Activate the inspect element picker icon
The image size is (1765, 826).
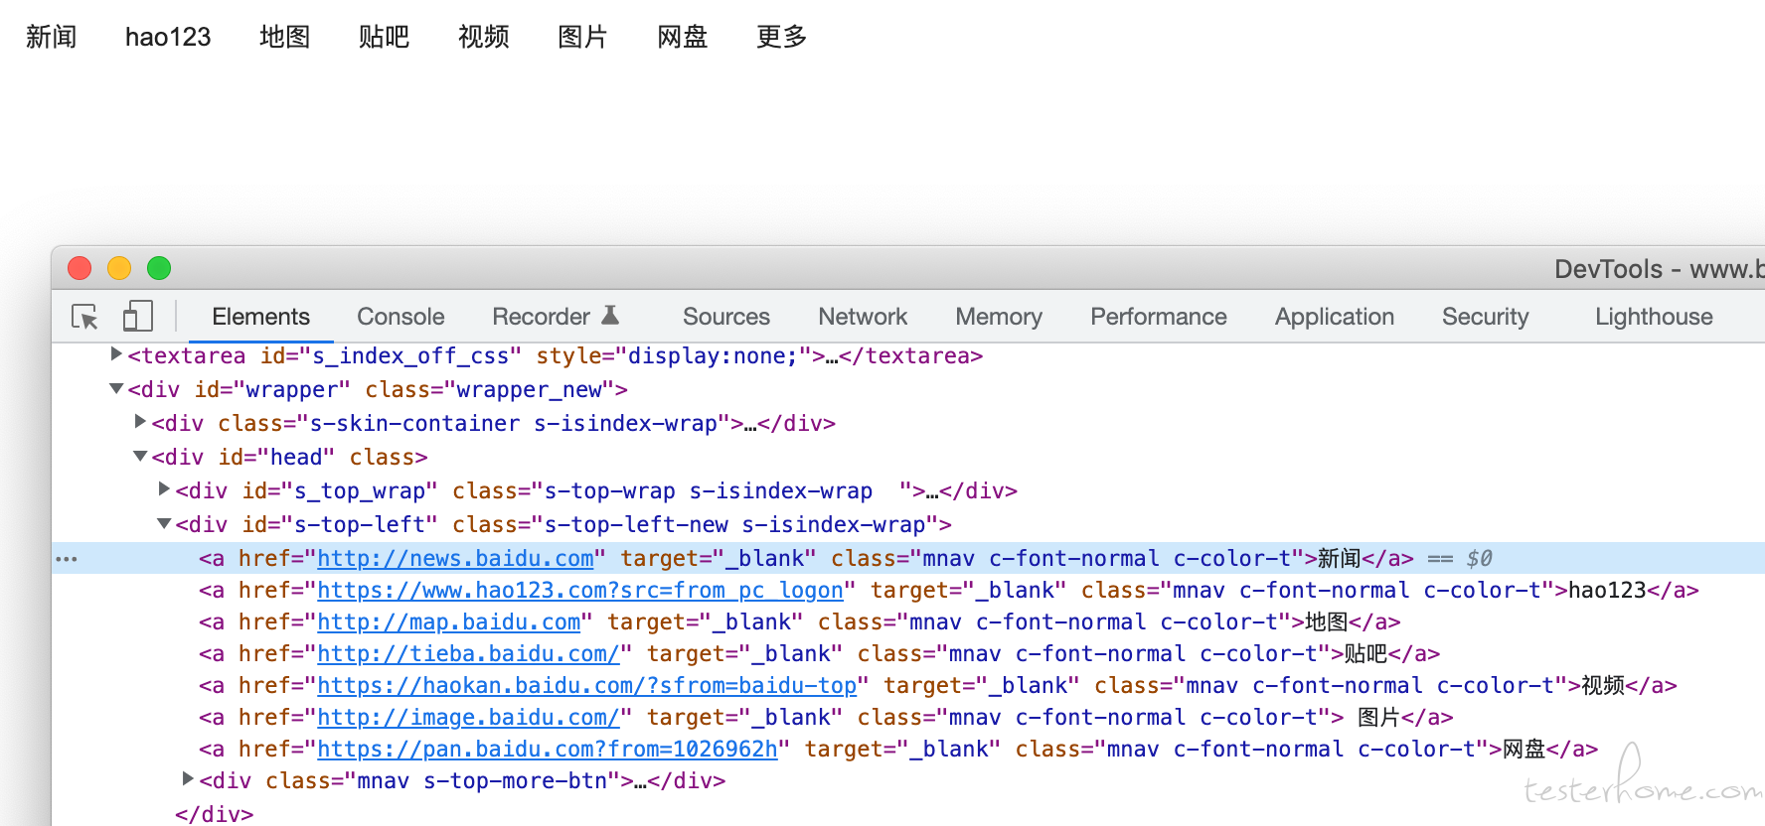[85, 317]
